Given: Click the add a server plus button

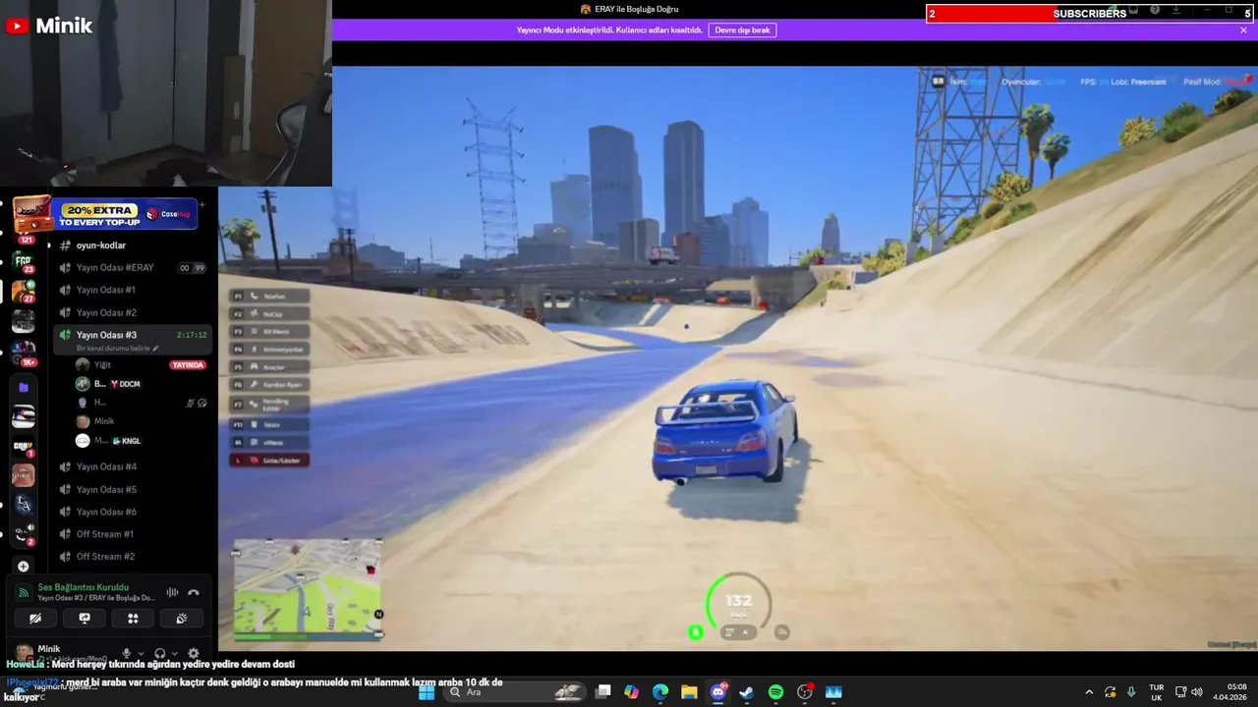Looking at the screenshot, I should [24, 567].
